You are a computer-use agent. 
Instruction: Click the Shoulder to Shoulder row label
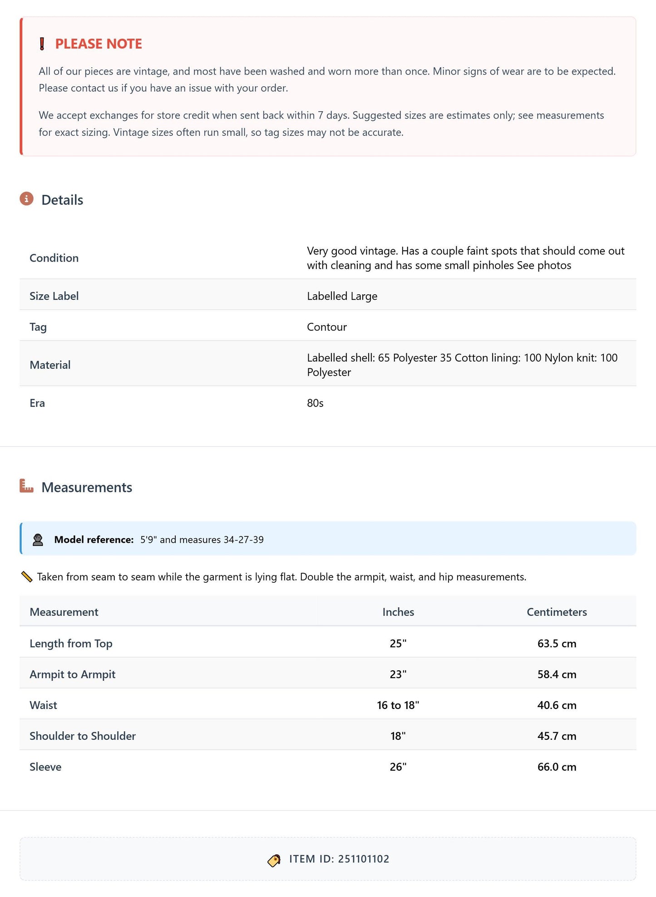point(83,736)
